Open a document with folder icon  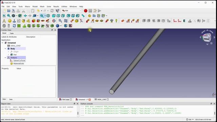[9, 11]
